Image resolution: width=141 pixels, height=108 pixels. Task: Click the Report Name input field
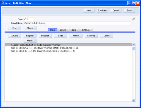(77, 23)
